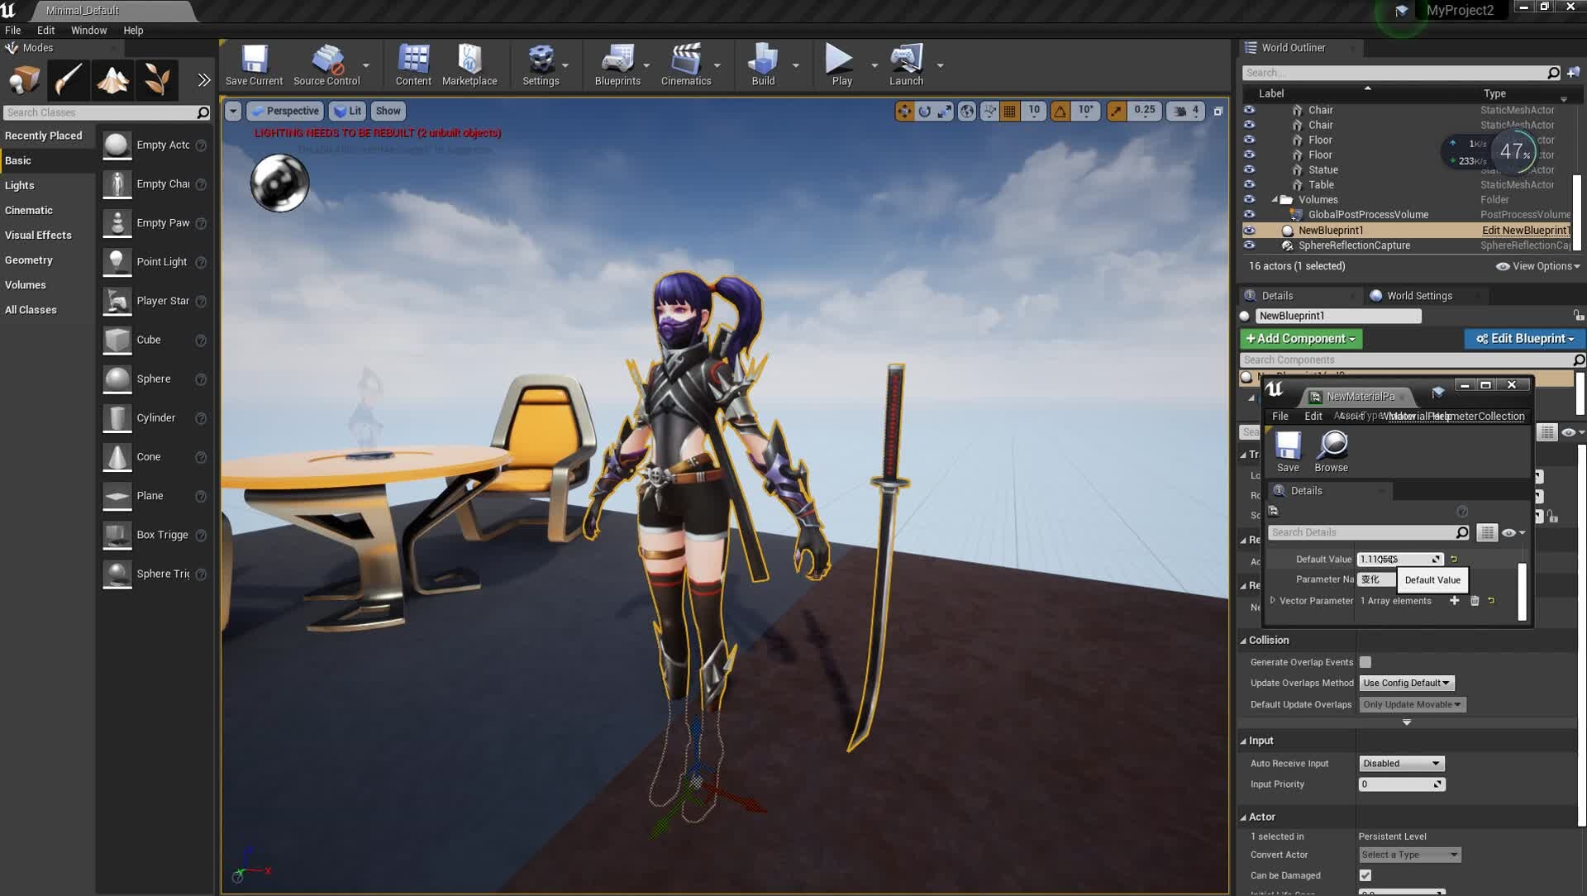Open the Update Overlaps Method dropdown
The width and height of the screenshot is (1587, 896).
[x=1406, y=683]
